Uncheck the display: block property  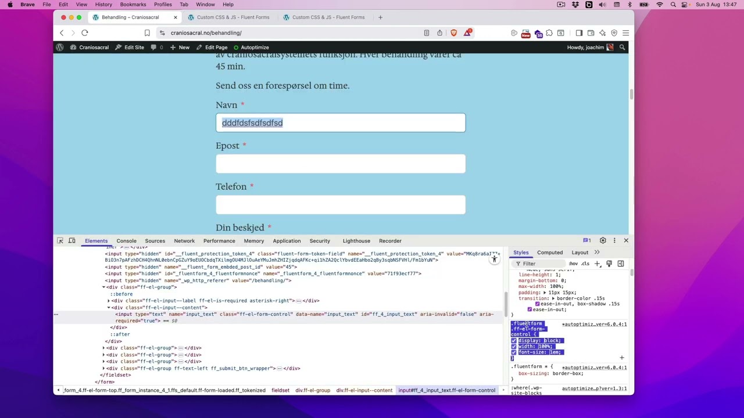(514, 341)
